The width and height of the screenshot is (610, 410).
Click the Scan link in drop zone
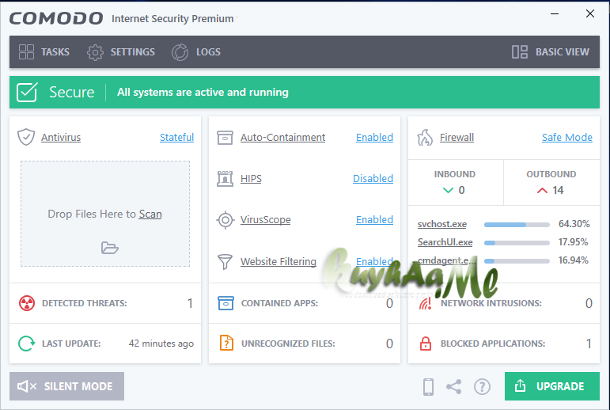[x=150, y=214]
